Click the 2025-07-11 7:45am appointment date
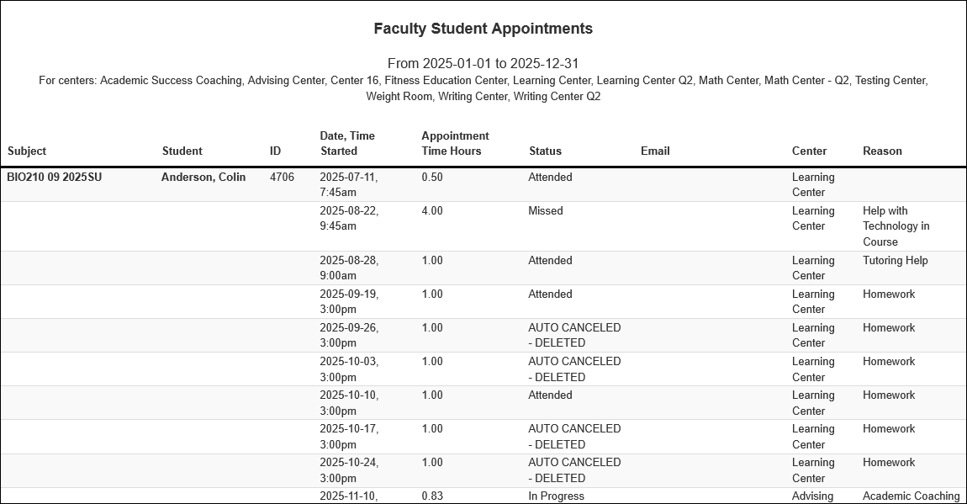Image resolution: width=967 pixels, height=504 pixels. (x=348, y=185)
